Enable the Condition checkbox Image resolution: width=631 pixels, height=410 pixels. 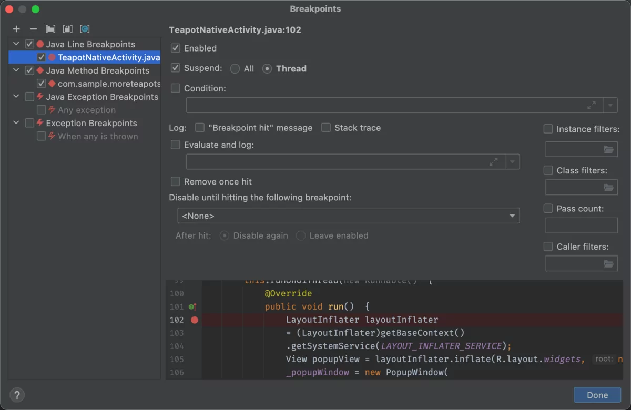click(x=176, y=88)
